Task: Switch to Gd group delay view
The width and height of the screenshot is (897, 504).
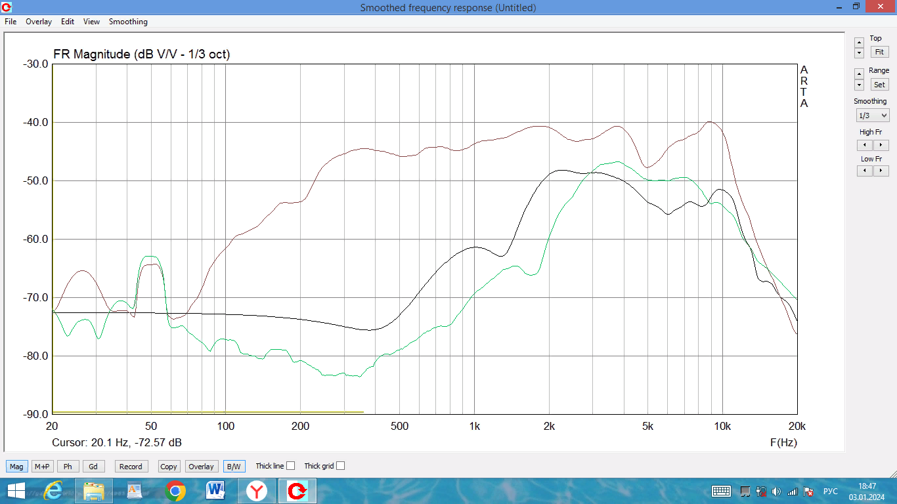Action: coord(93,467)
